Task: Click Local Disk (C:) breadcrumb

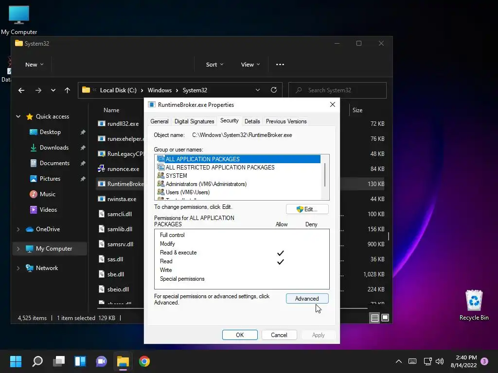Action: [x=118, y=90]
